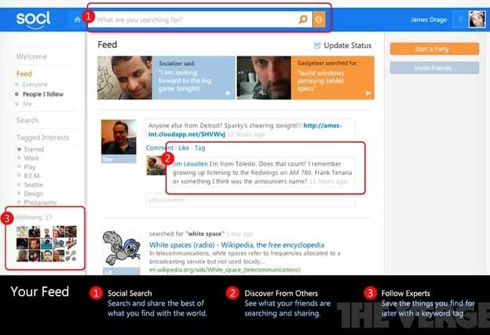Select R.E.M. tagged interest

(32, 176)
